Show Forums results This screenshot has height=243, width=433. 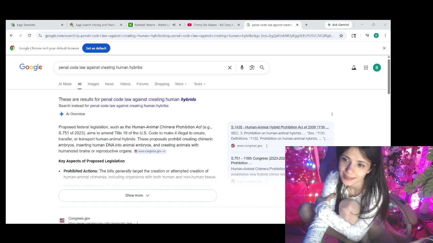pos(142,84)
